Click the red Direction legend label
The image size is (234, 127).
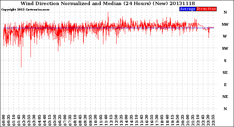[x=206, y=9]
